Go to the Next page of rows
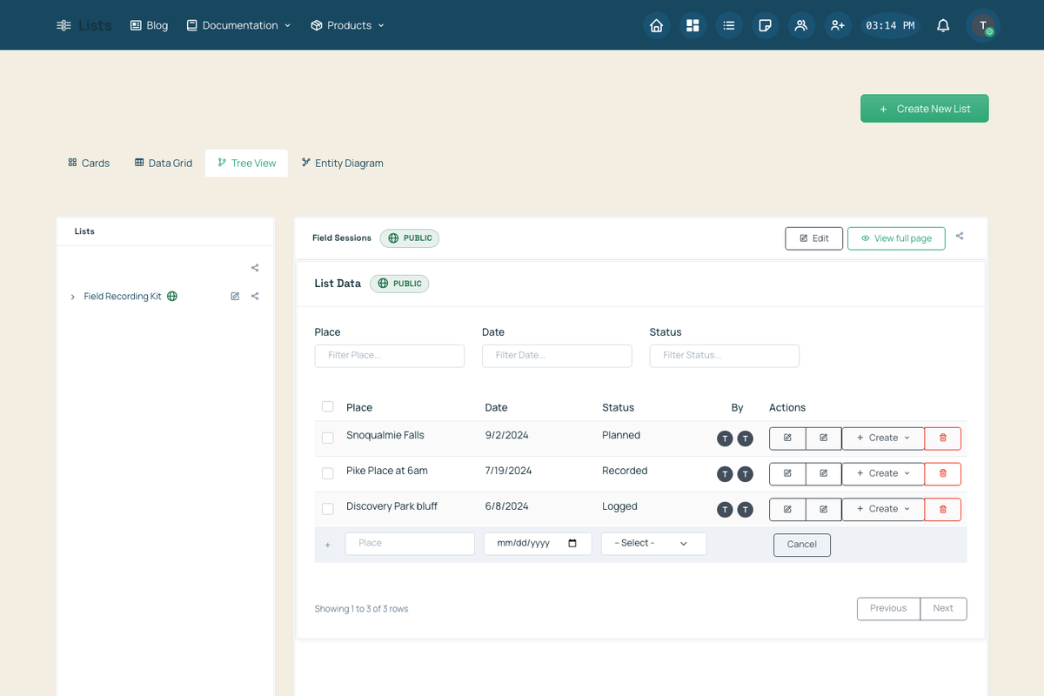1044x696 pixels. click(x=943, y=609)
